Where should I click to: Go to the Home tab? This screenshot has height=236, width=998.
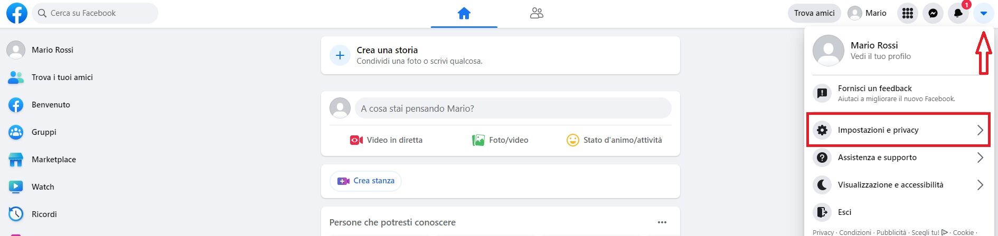tap(464, 13)
